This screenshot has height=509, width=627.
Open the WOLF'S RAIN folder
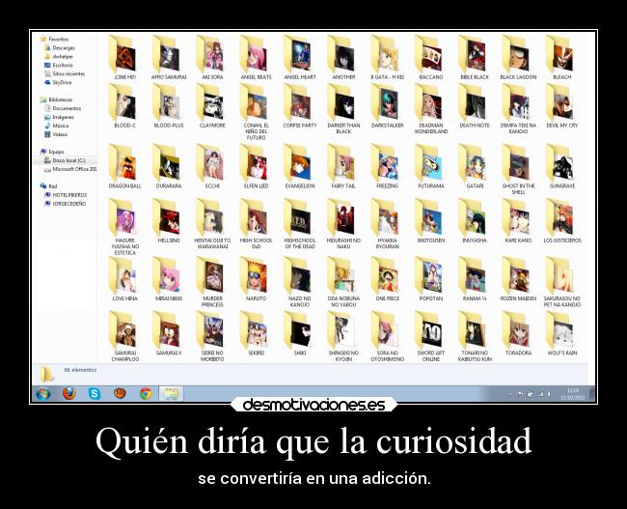[561, 334]
